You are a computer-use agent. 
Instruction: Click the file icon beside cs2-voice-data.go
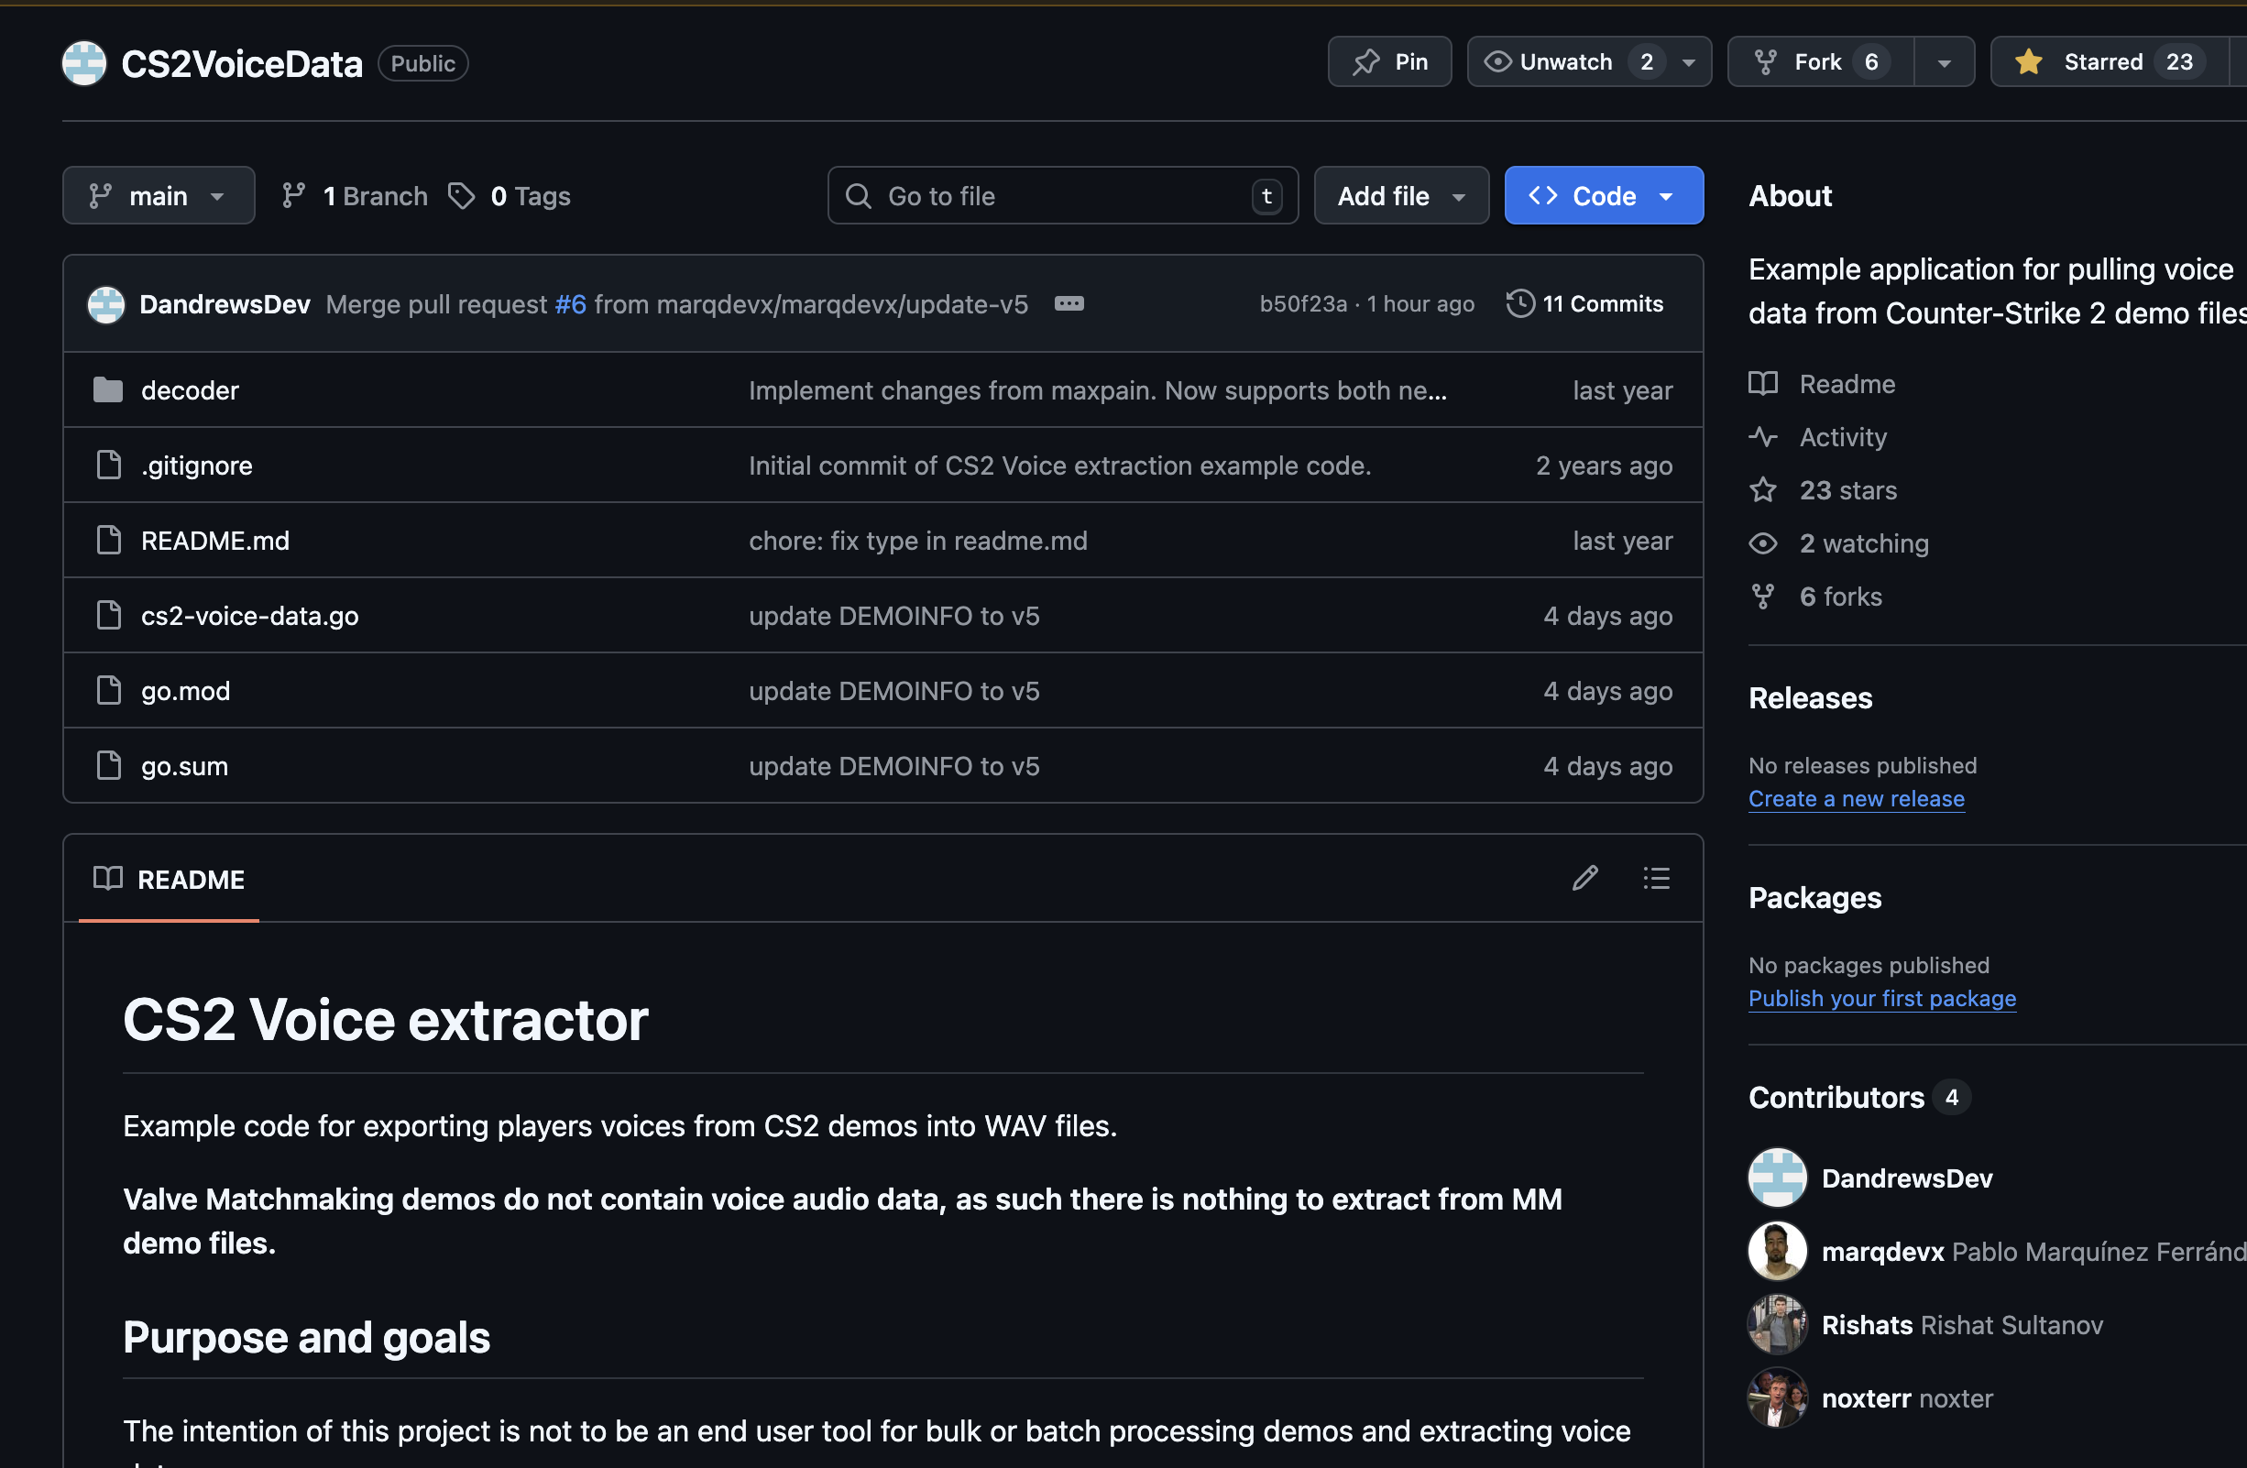pyautogui.click(x=108, y=616)
